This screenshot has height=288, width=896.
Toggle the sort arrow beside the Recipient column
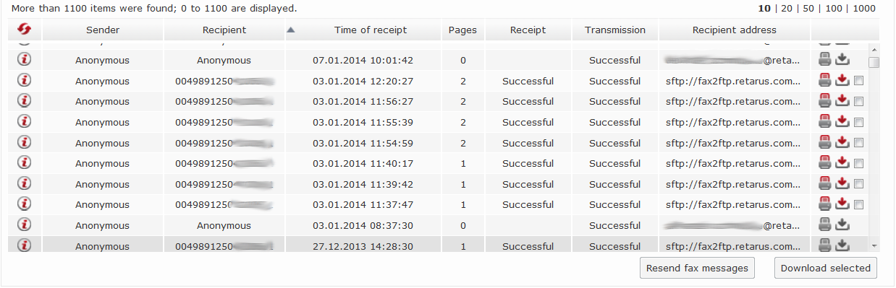click(290, 30)
